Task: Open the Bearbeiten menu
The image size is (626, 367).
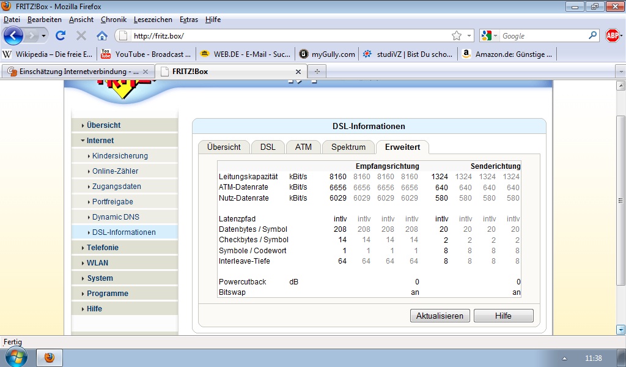Action: point(44,20)
